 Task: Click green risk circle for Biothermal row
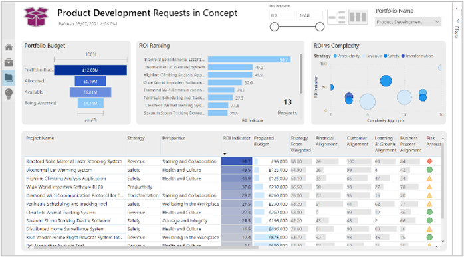click(429, 170)
